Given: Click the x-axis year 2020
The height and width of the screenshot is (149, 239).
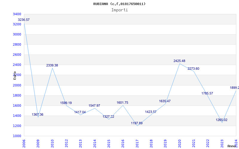Looking at the screenshot, I should 180,144.
